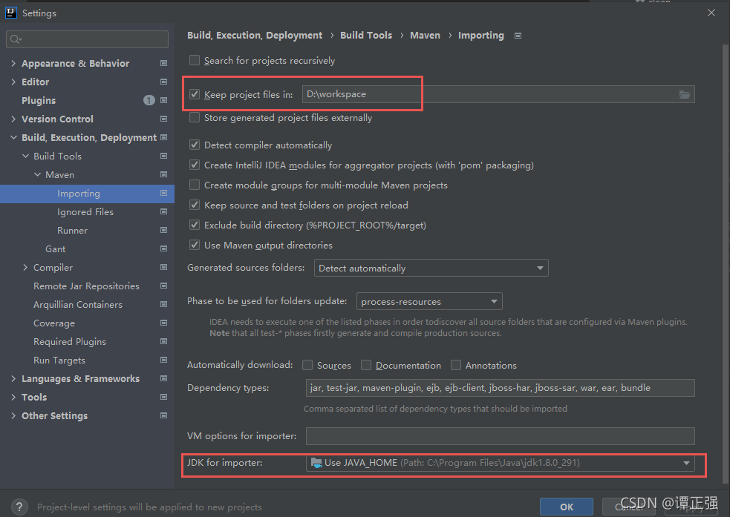Click project-level icon beside Coverage
730x517 pixels.
click(x=164, y=323)
